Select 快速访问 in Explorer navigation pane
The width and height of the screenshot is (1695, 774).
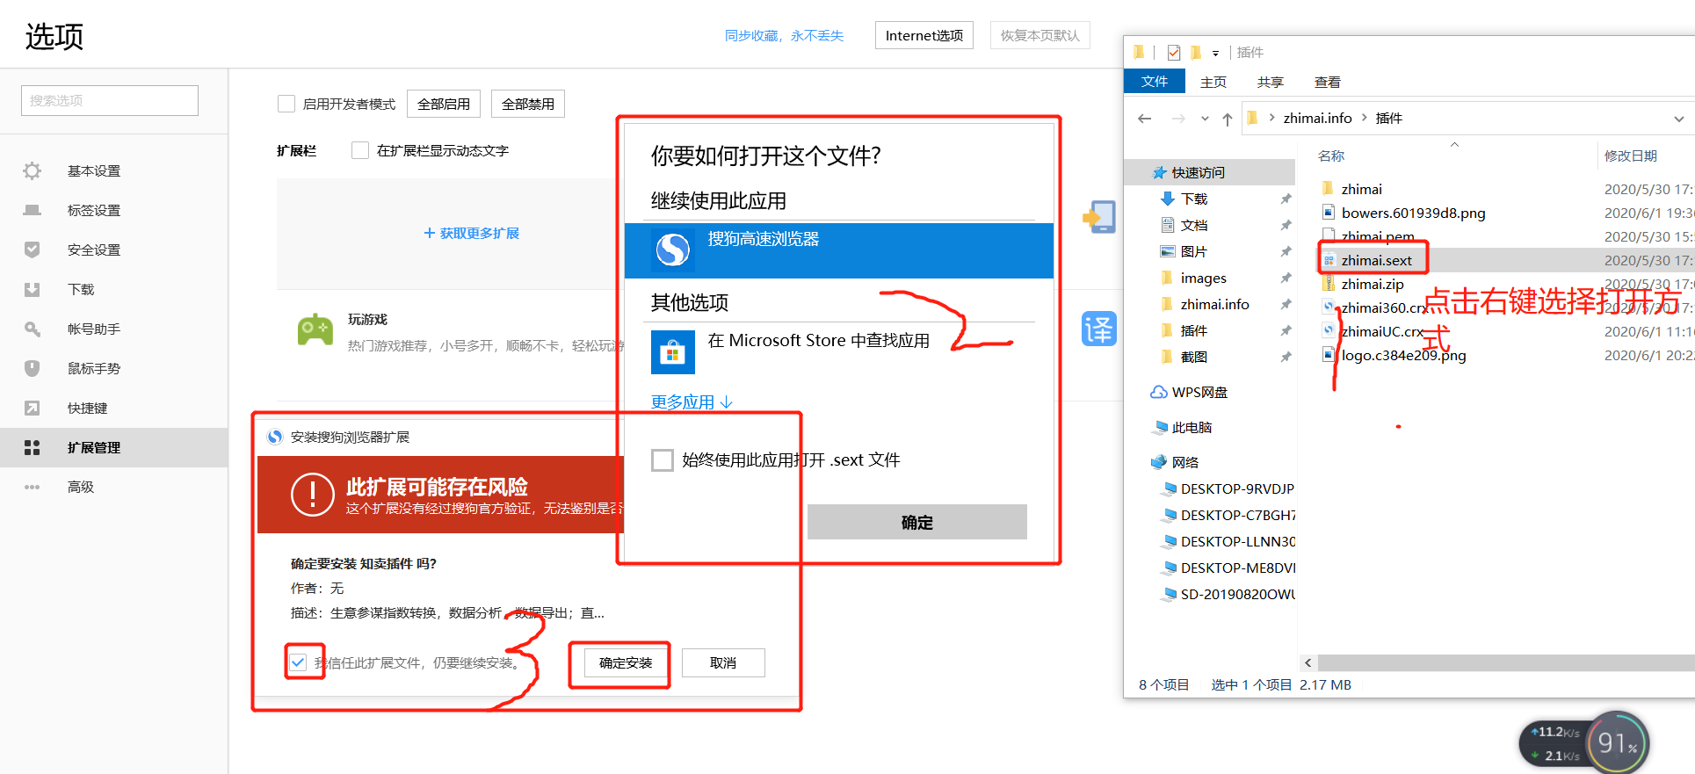tap(1209, 172)
